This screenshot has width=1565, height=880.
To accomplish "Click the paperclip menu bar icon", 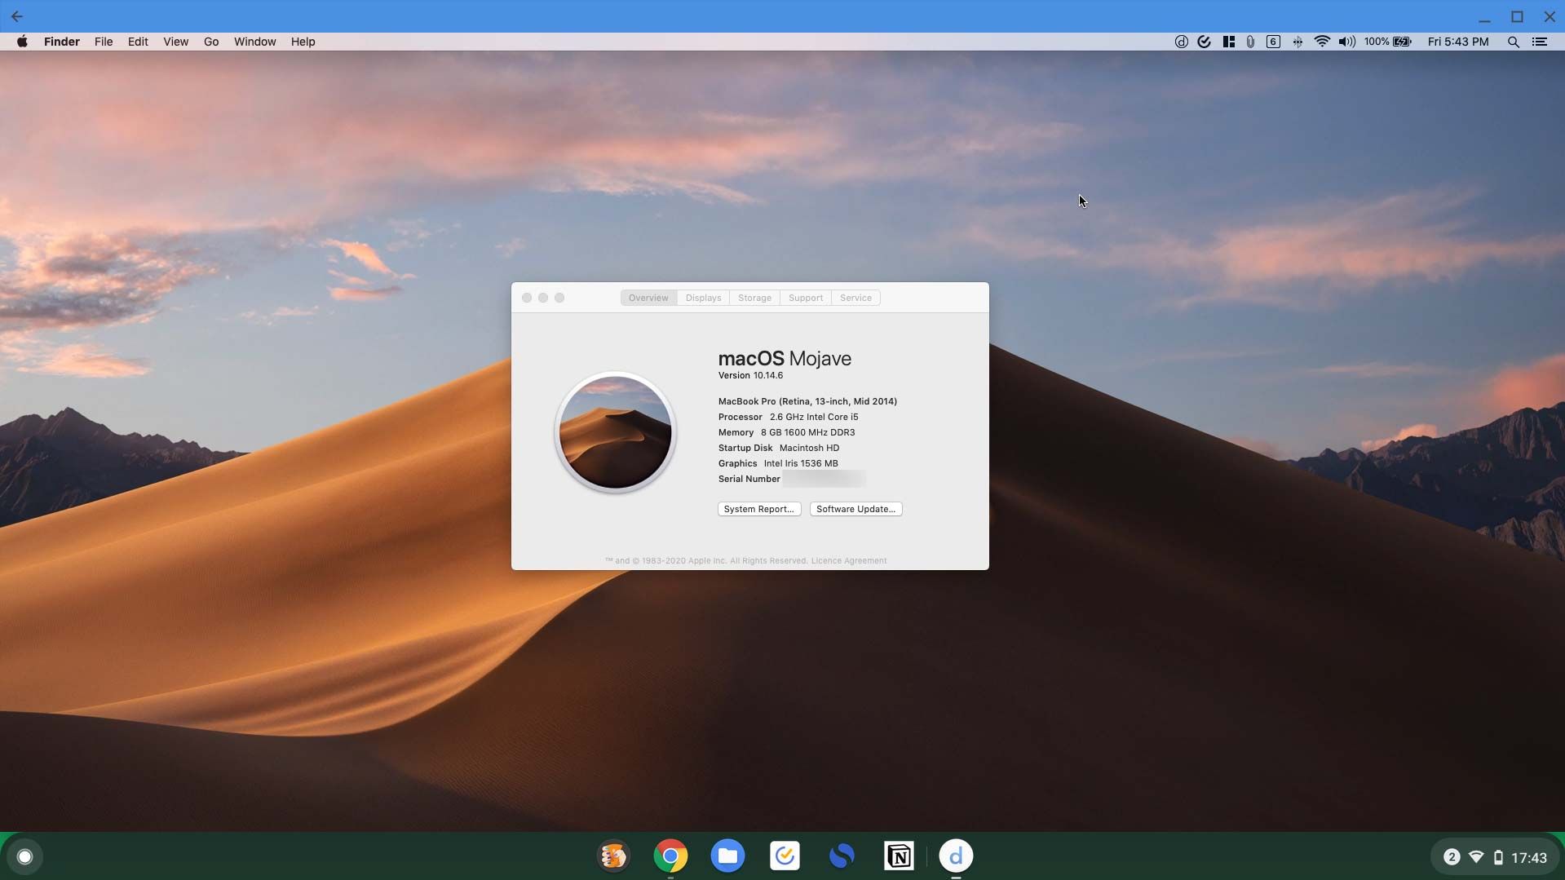I will [x=1250, y=41].
